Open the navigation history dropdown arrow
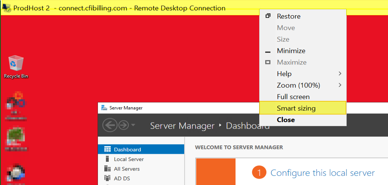 tap(133, 125)
